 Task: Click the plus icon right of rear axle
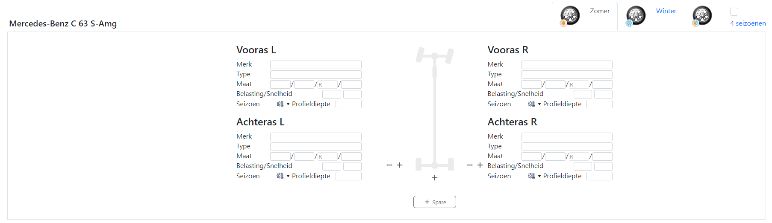pos(480,165)
